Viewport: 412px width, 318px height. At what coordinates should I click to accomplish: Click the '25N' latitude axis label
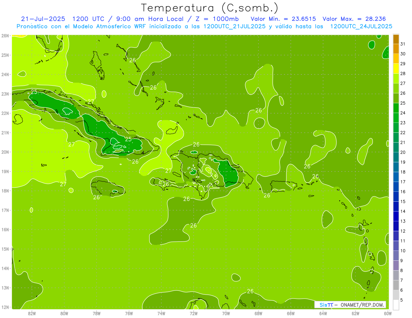(5, 55)
